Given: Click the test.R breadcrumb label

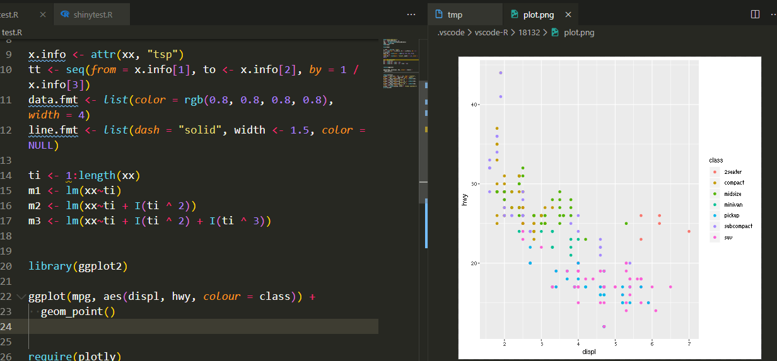Looking at the screenshot, I should click(11, 32).
